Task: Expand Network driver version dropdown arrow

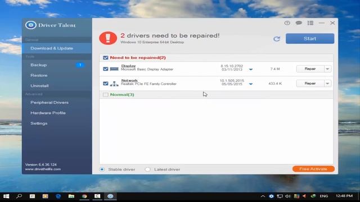Action: pos(251,84)
